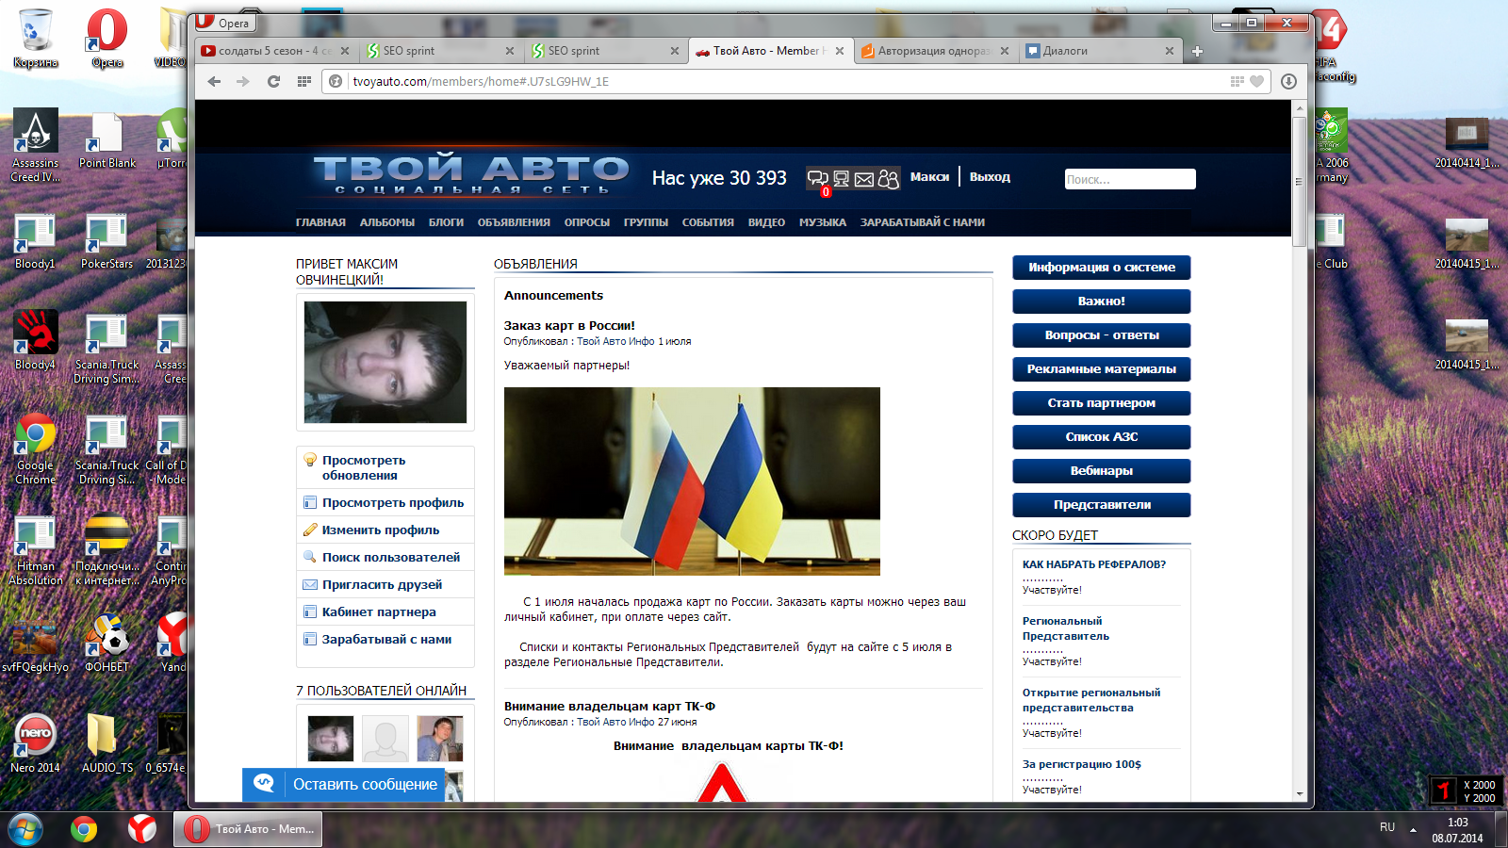
Task: Click the Стать партнером button
Action: pos(1101,403)
